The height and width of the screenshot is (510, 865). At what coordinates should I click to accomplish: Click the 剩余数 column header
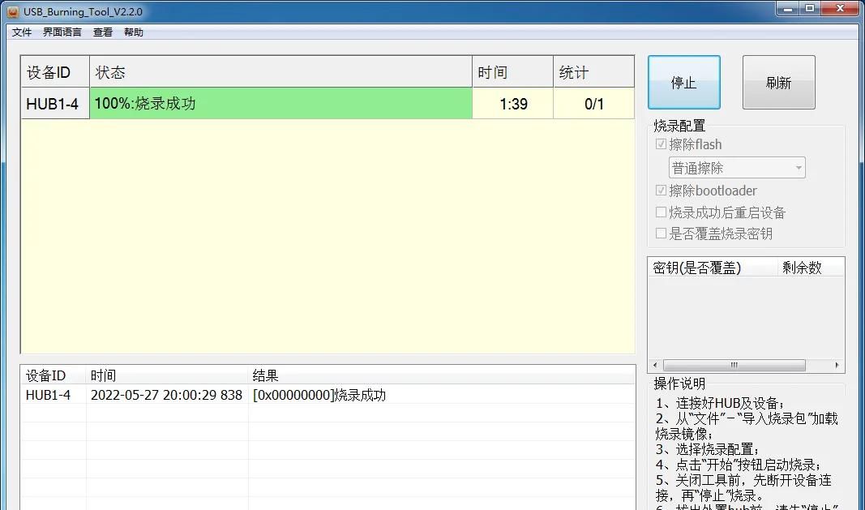[x=811, y=268]
